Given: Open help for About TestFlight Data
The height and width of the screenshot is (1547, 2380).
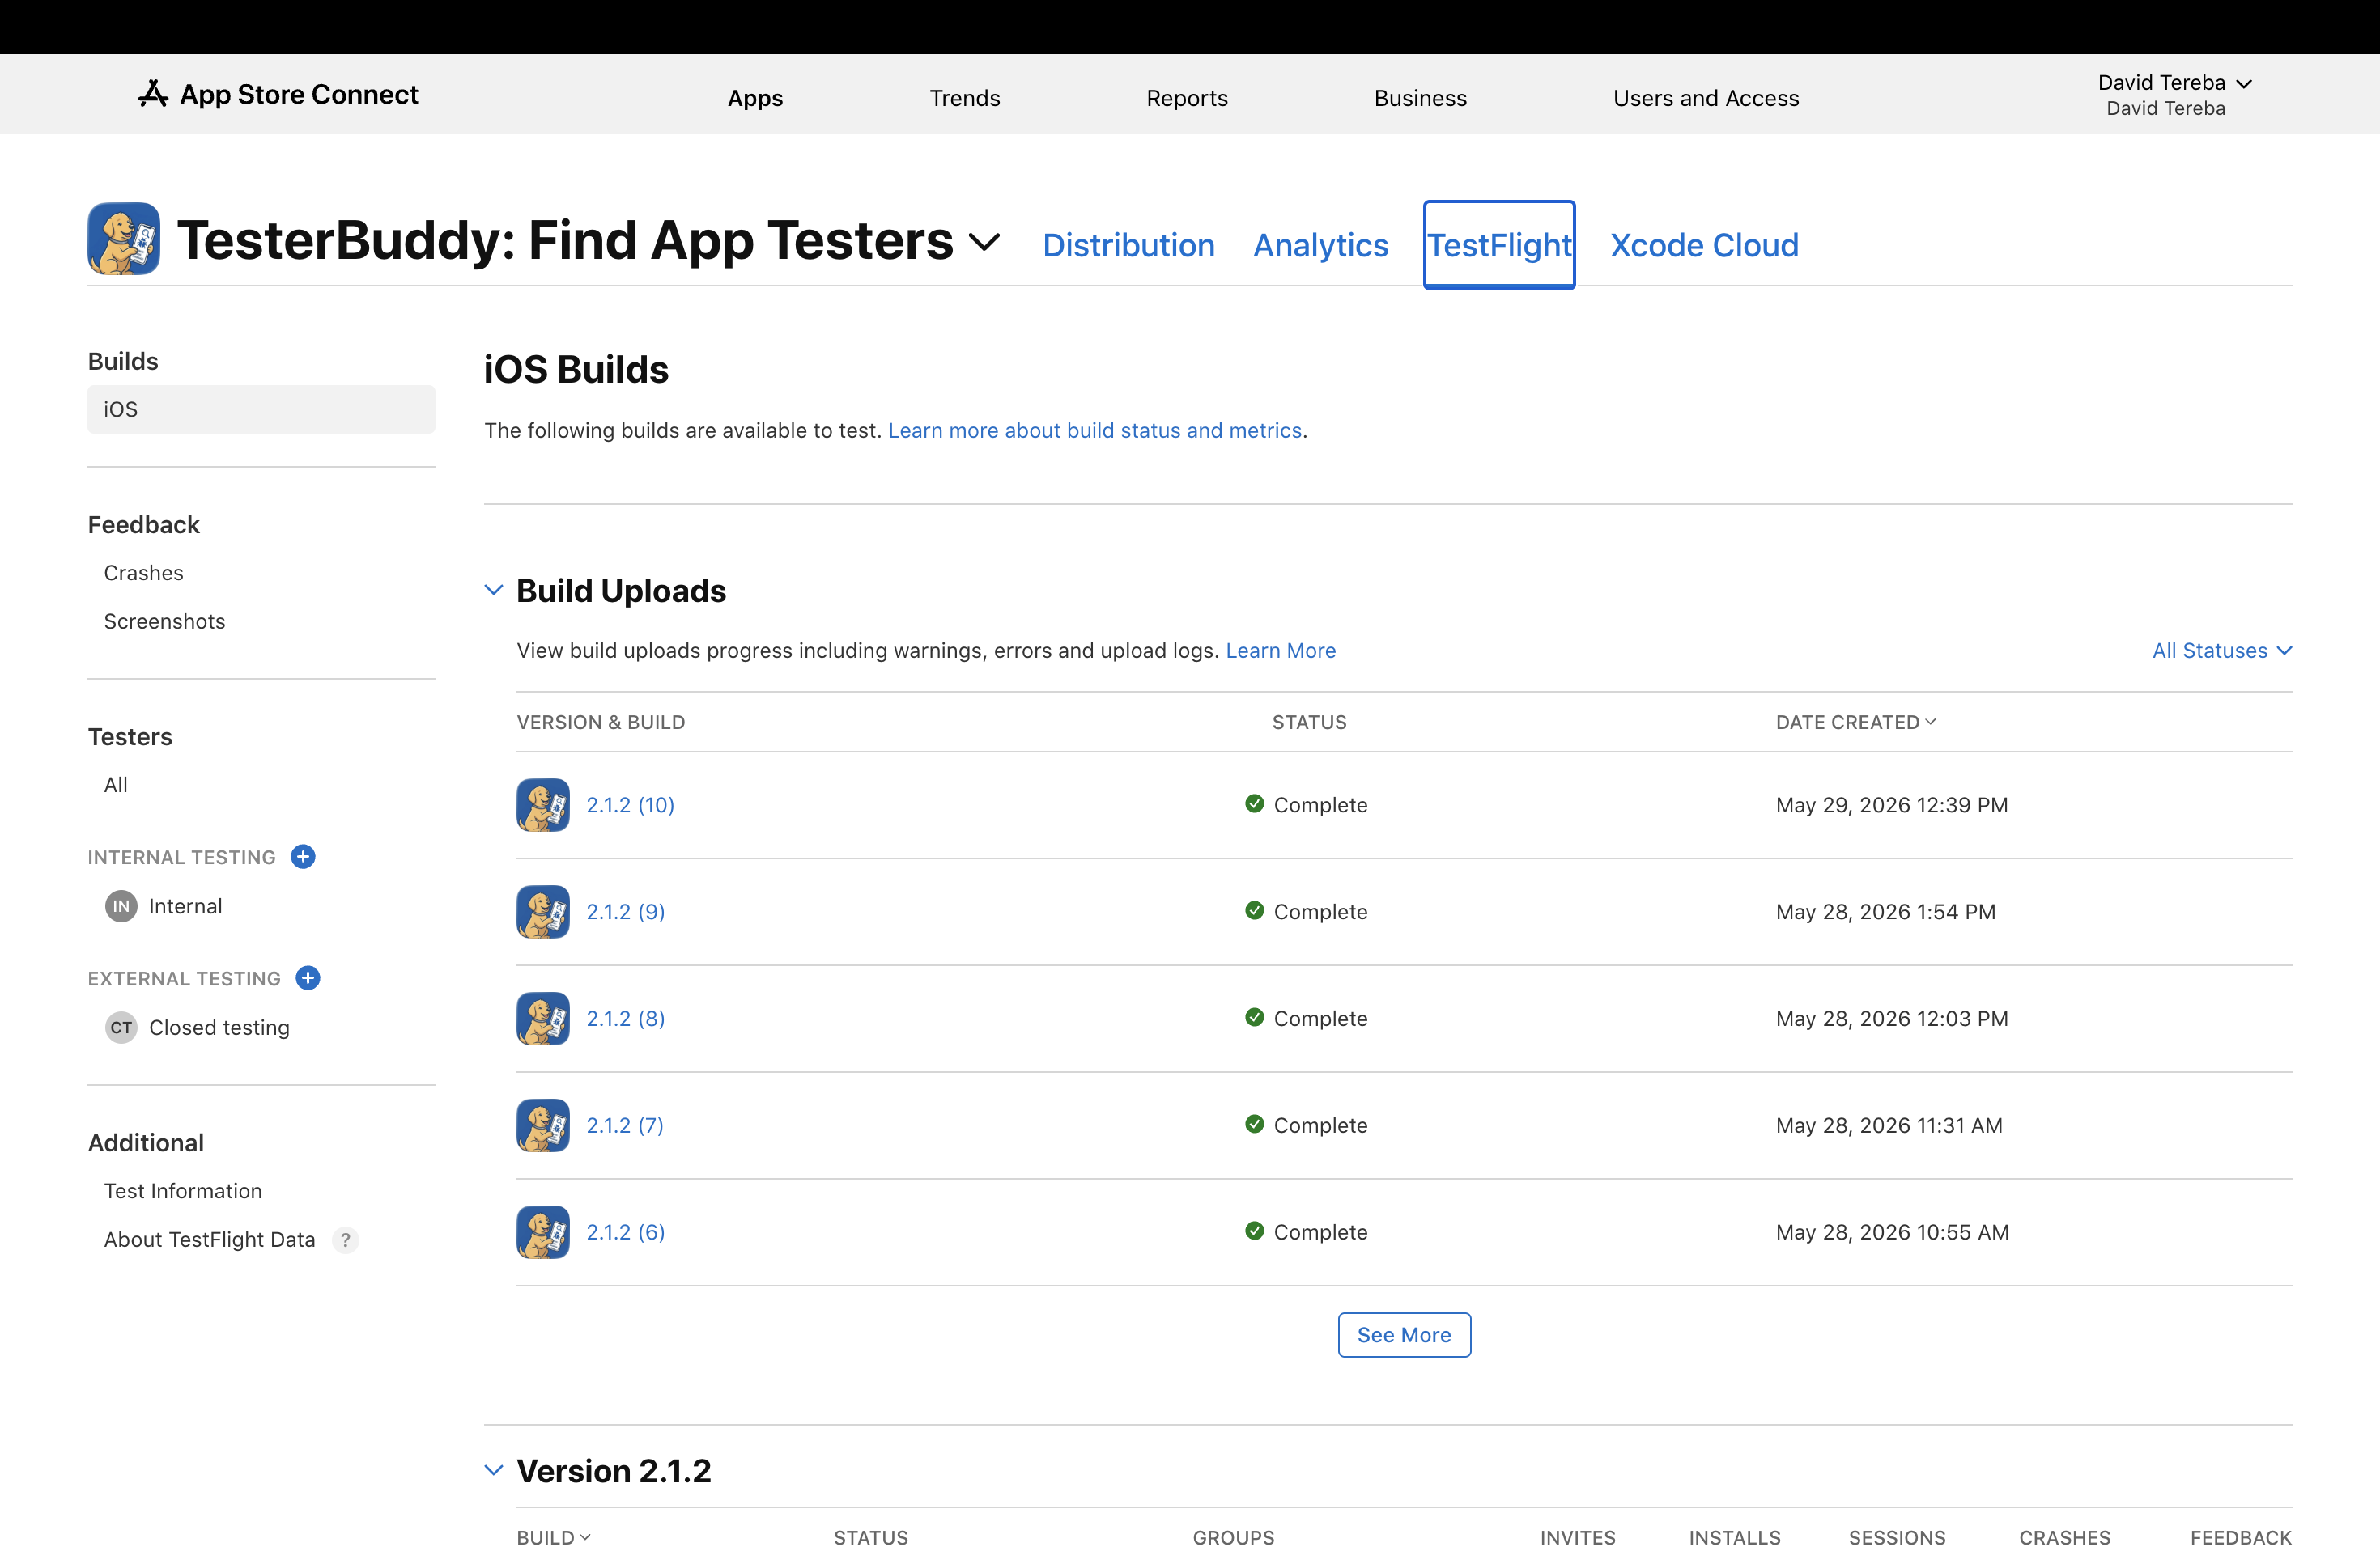Looking at the screenshot, I should (x=345, y=1240).
